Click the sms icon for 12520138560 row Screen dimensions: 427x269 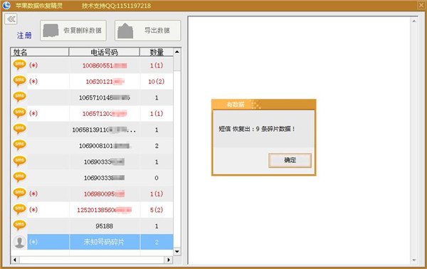(20, 210)
